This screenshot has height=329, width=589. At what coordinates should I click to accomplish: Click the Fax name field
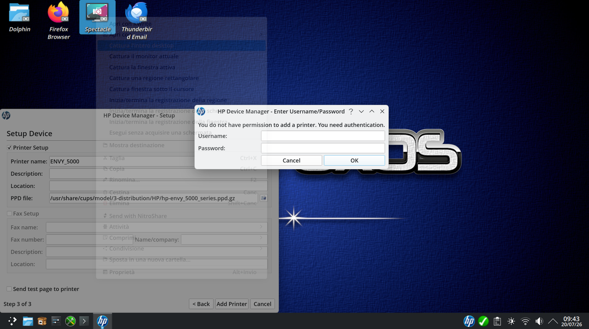(x=157, y=227)
